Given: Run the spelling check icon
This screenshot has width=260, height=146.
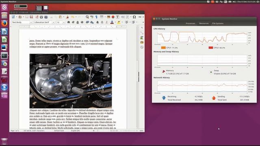Looking at the screenshot, I should point(92,17).
